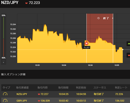Click the current rate 72.223 in the header
Screen dimensions: 130x103
pyautogui.click(x=34, y=3)
